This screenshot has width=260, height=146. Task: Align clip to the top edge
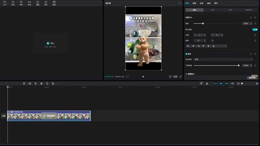pos(203,46)
